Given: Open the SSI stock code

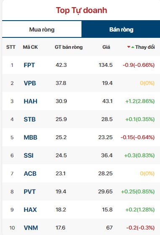Looking at the screenshot, I should (29, 156).
